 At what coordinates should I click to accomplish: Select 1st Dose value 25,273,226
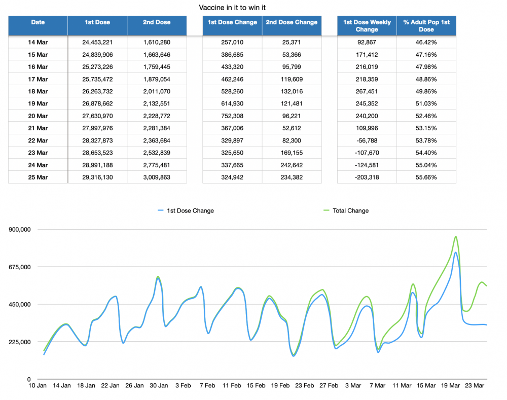click(x=97, y=66)
